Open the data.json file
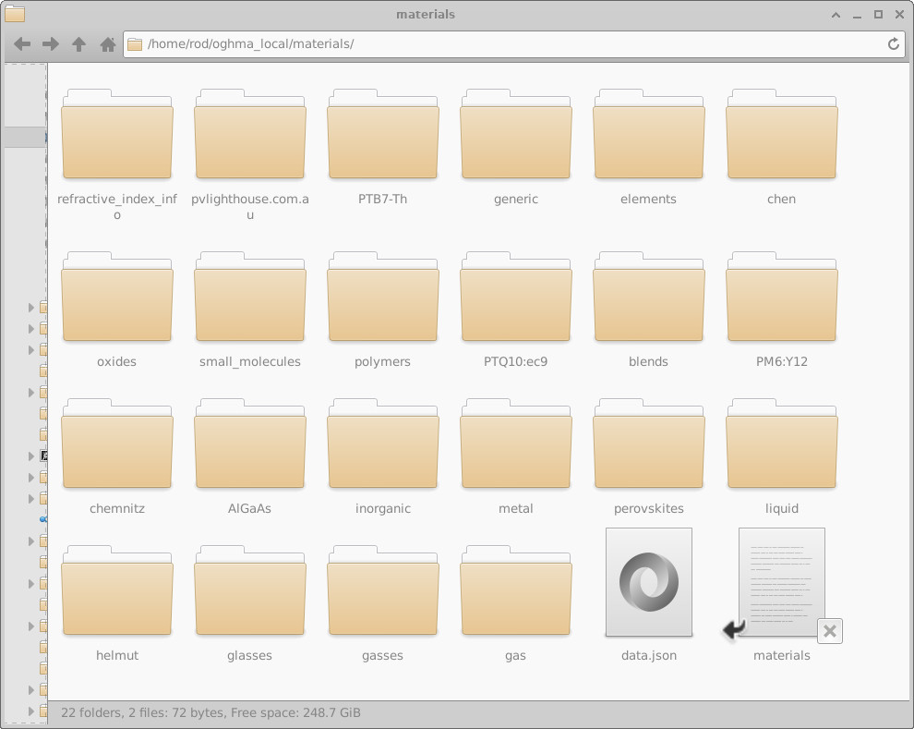This screenshot has width=914, height=729. [x=648, y=582]
